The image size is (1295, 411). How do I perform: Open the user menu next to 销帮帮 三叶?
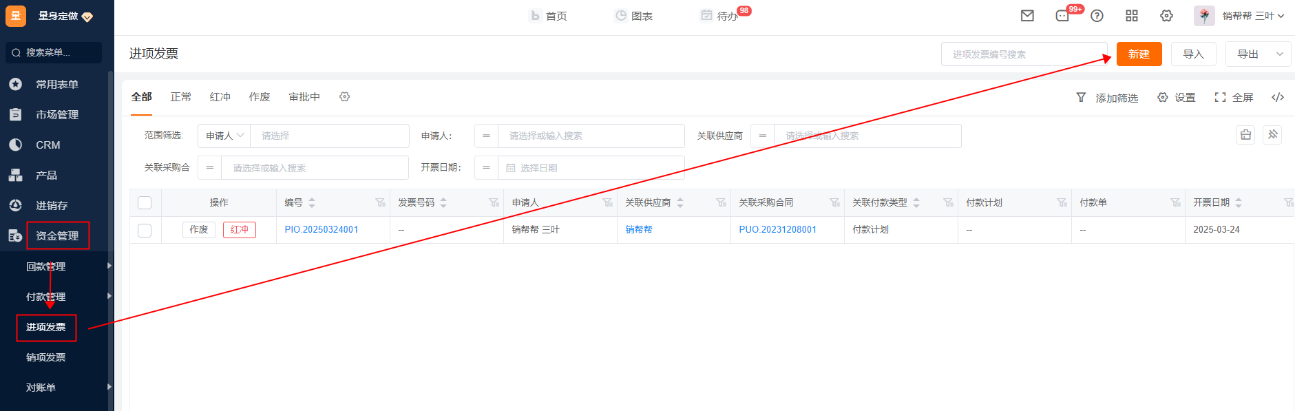click(1281, 17)
